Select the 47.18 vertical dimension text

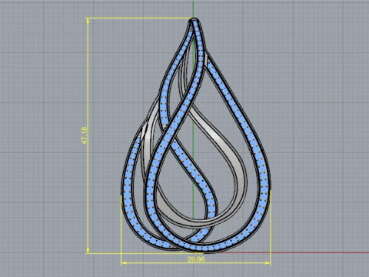(x=85, y=135)
